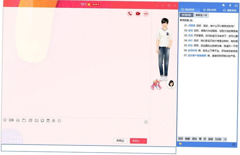Click the calendar-style icon in the chat toolbar
This screenshot has width=240, height=155.
pyautogui.click(x=48, y=121)
